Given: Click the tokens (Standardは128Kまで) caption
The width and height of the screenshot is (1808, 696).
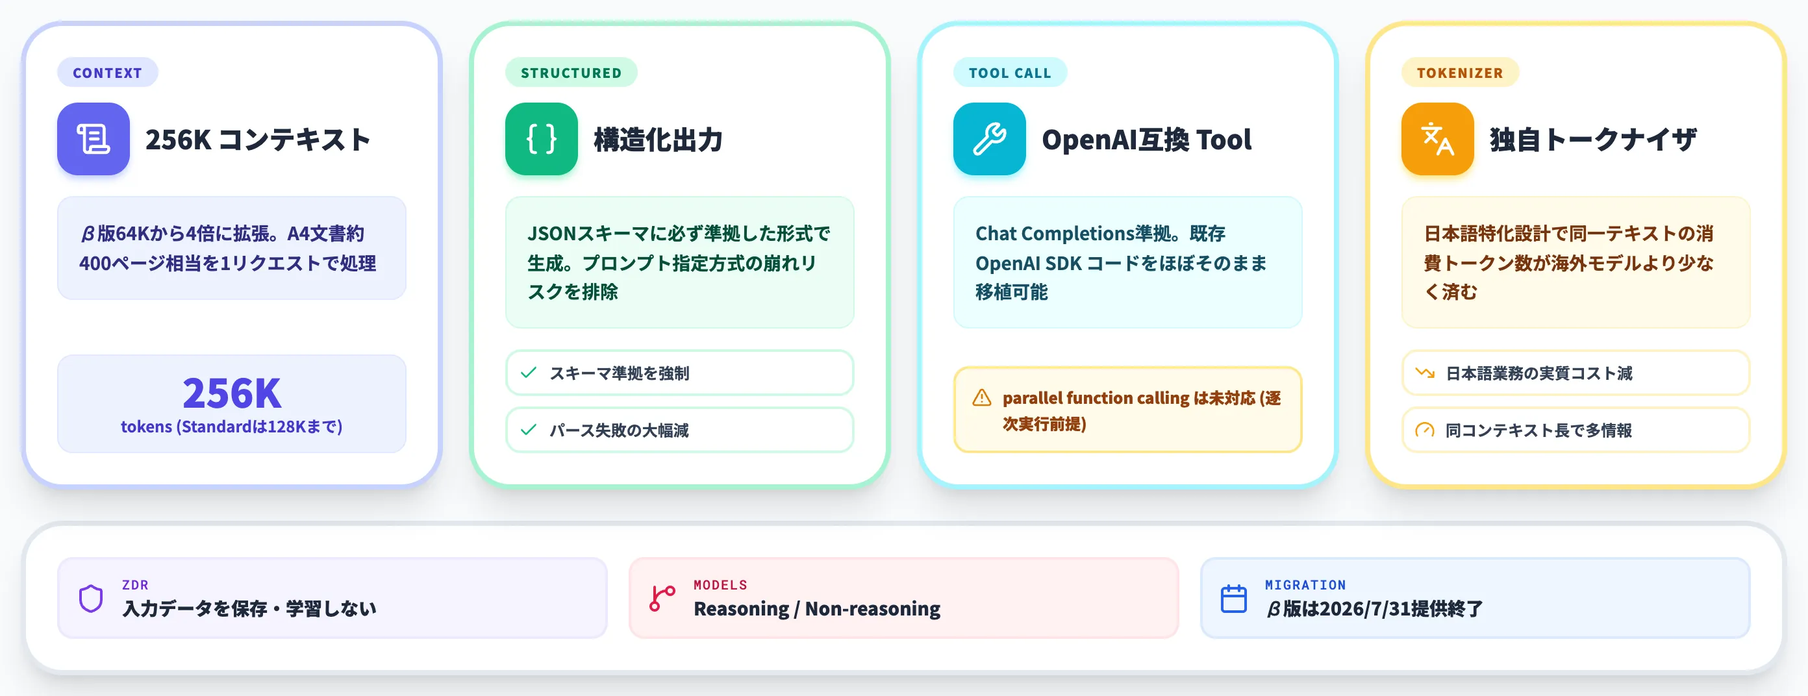Looking at the screenshot, I should (232, 427).
